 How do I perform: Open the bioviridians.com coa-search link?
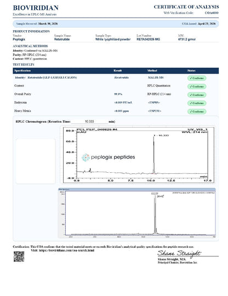click(x=67, y=250)
